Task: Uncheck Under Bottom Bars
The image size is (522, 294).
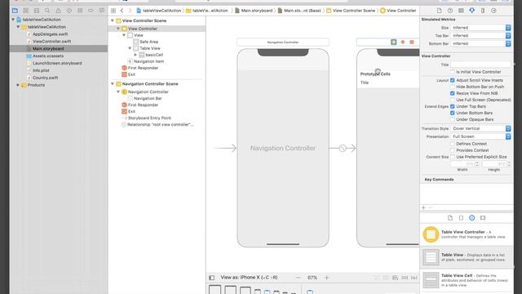Action: pyautogui.click(x=453, y=113)
